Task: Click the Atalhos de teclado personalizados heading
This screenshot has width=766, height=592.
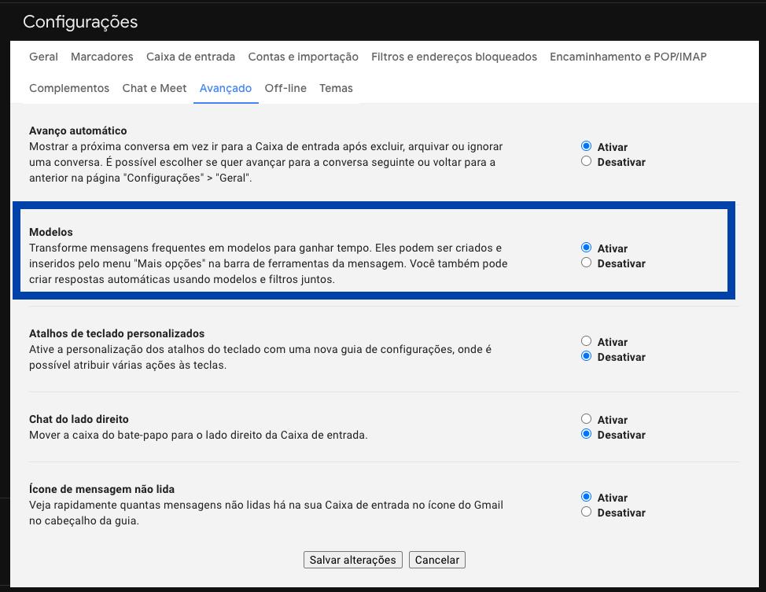Action: pos(116,333)
